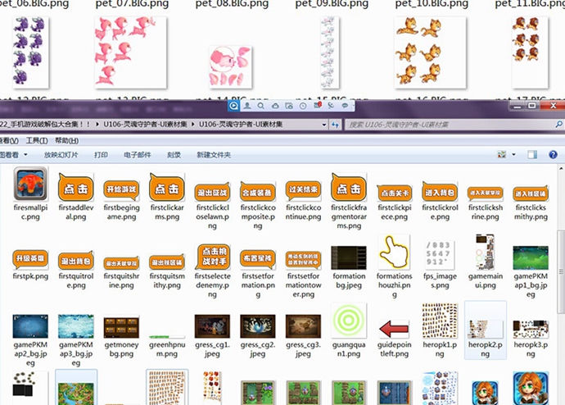The height and width of the screenshot is (405, 565).
Task: Select pet_11.BIG.png lion sheet in back window
Action: point(530,52)
